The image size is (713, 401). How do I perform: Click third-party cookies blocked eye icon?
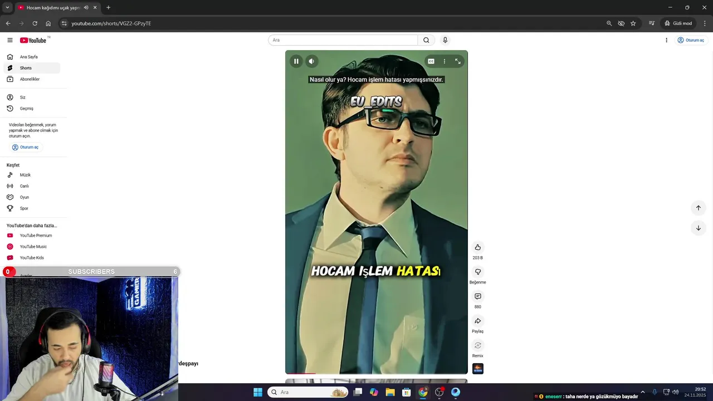click(x=621, y=23)
